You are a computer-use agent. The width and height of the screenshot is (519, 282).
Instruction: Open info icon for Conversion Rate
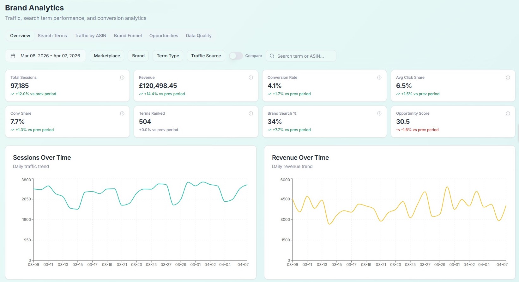(379, 78)
